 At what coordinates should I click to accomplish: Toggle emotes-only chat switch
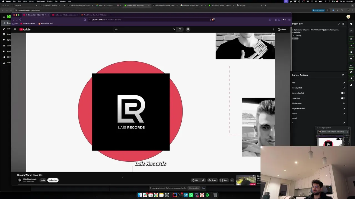coord(343,98)
